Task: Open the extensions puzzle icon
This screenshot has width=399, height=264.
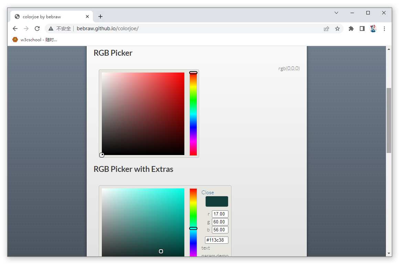Action: click(x=351, y=29)
